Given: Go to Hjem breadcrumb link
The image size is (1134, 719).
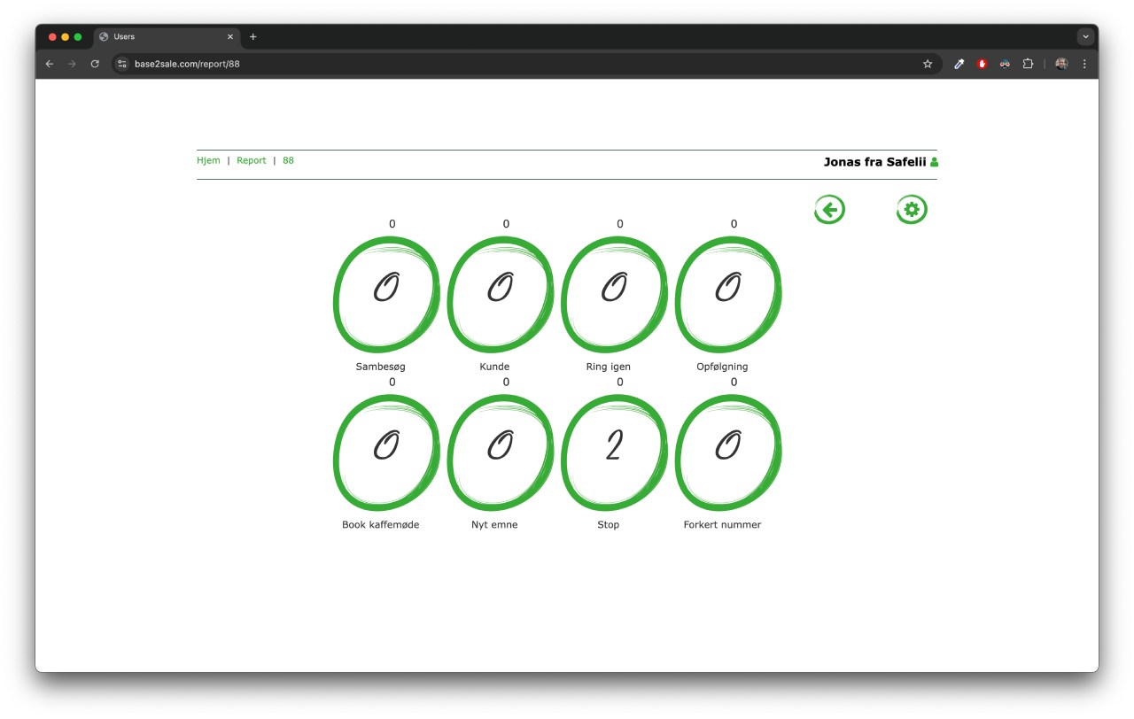Looking at the screenshot, I should pyautogui.click(x=208, y=160).
